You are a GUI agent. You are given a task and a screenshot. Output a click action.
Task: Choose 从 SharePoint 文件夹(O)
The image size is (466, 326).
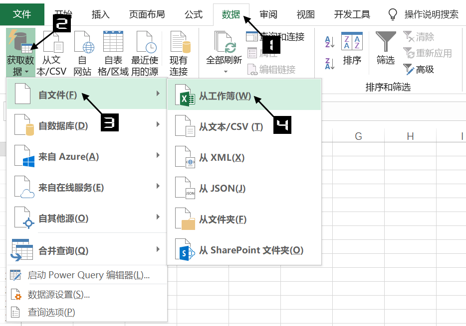click(244, 249)
